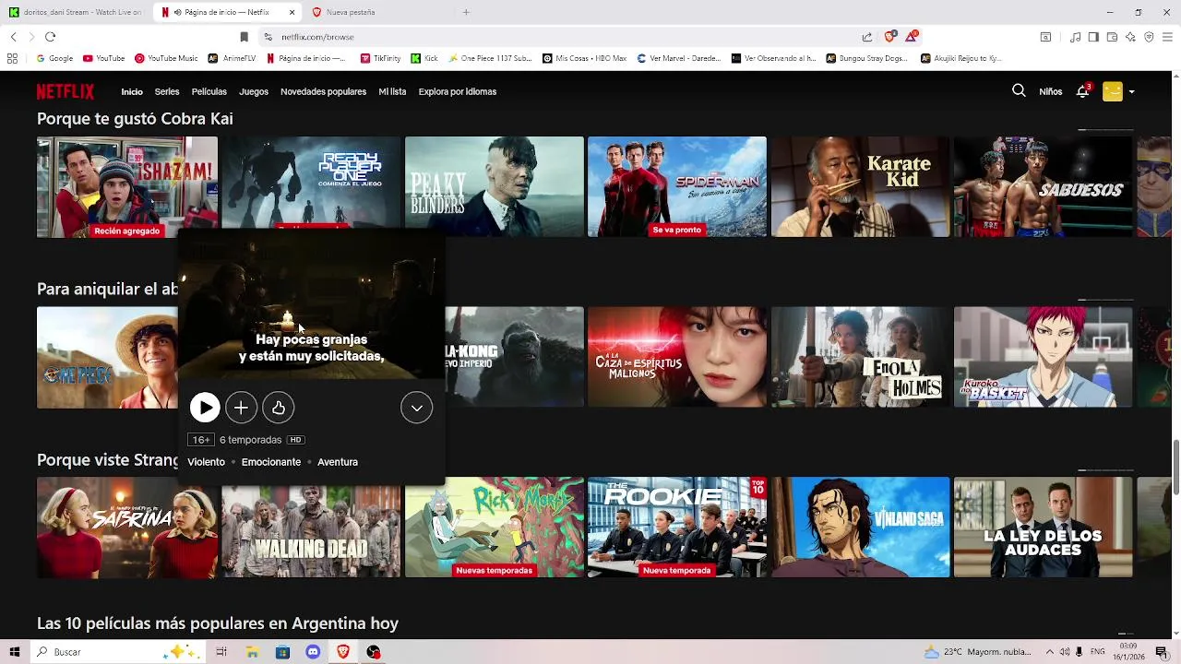Open Mi lista

[x=392, y=91]
